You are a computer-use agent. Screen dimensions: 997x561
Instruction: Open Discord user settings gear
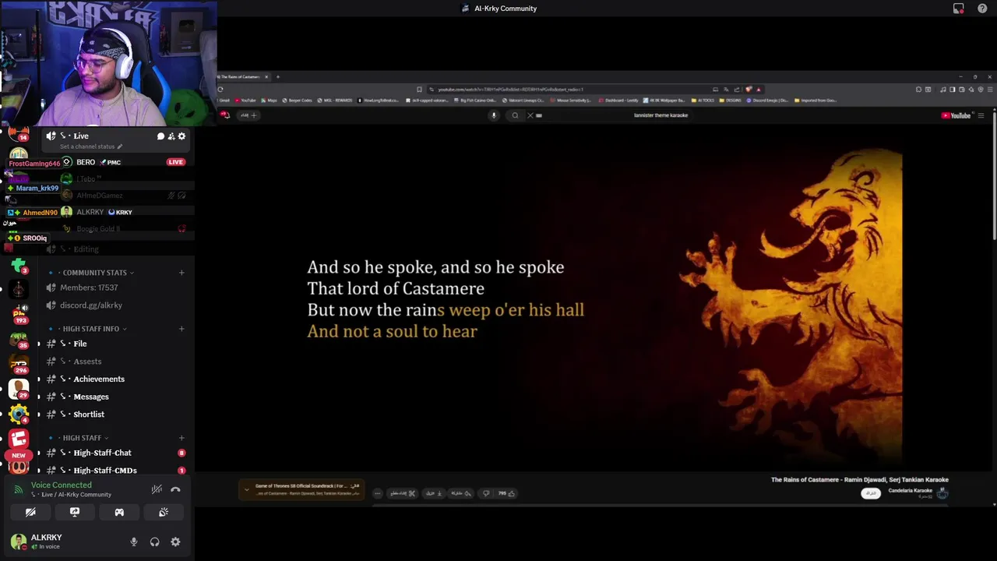[x=175, y=542]
